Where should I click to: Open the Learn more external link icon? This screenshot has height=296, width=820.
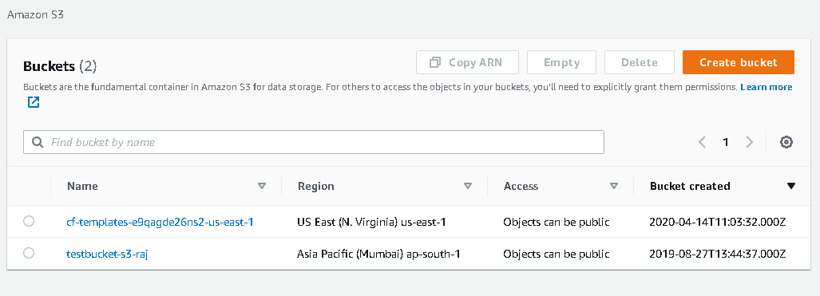coord(34,102)
